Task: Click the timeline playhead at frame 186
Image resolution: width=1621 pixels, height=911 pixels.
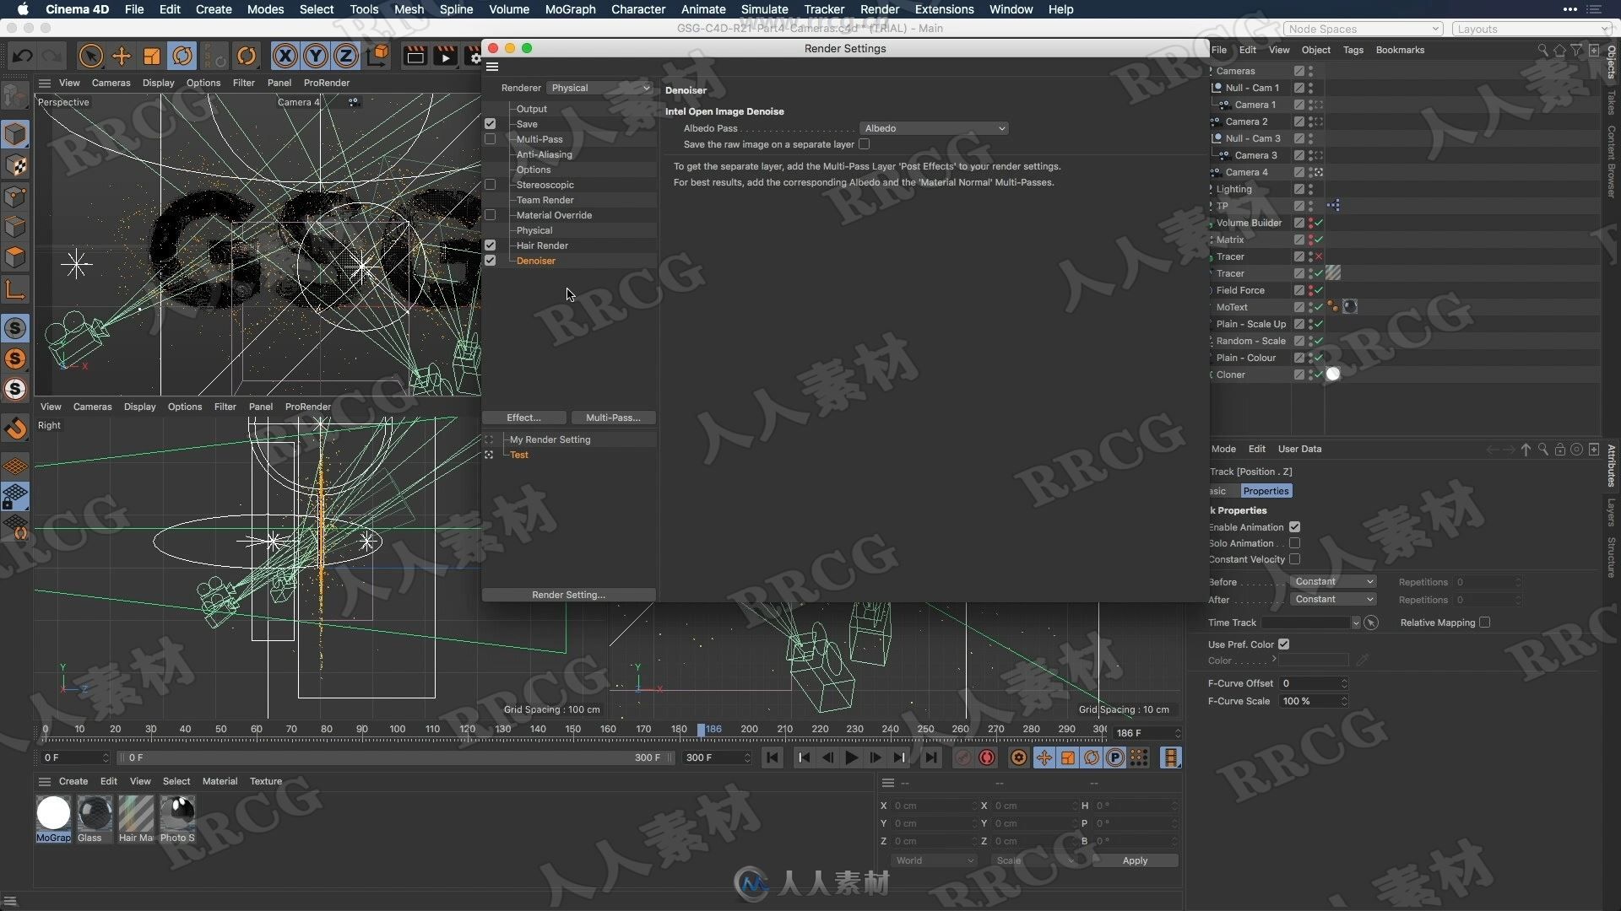Action: pos(701,730)
